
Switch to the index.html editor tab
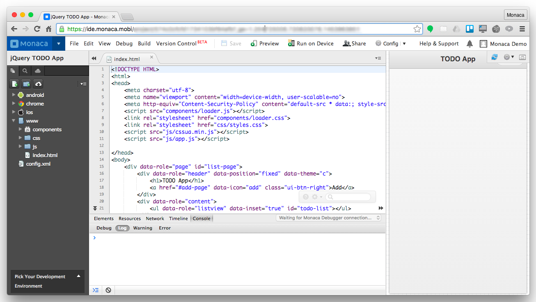127,59
